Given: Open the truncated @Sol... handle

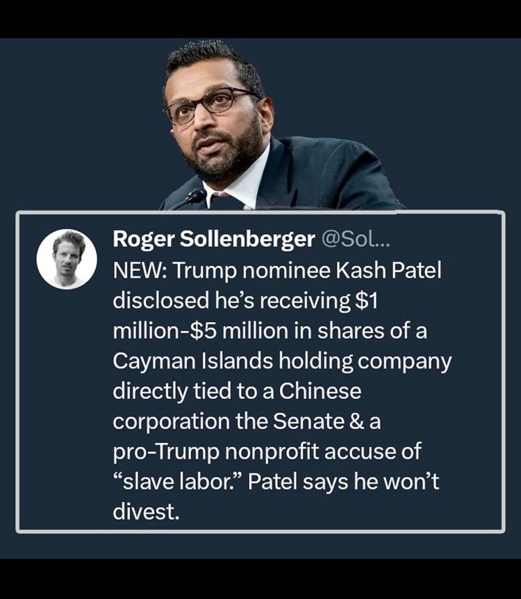Looking at the screenshot, I should click(x=356, y=239).
